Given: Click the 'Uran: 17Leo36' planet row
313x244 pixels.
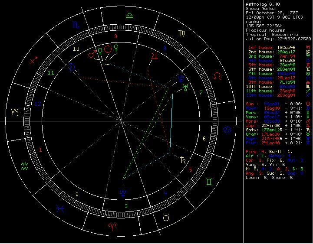Looking at the screenshot, I should click(278, 134).
